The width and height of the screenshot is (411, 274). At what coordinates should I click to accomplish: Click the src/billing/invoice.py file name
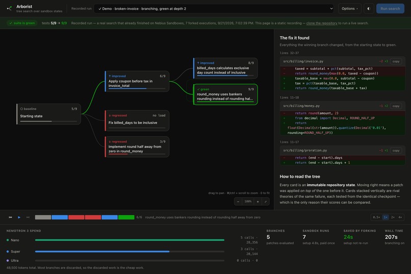tap(303, 61)
